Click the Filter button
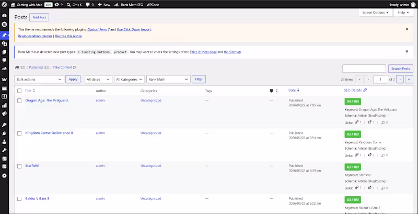Screen dimensions: 418x214 pos(199,79)
